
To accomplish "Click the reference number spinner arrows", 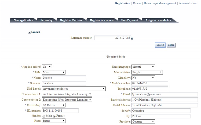I will [x=132, y=38].
